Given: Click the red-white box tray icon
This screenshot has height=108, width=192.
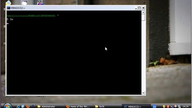Looking at the screenshot, I should (175, 106).
